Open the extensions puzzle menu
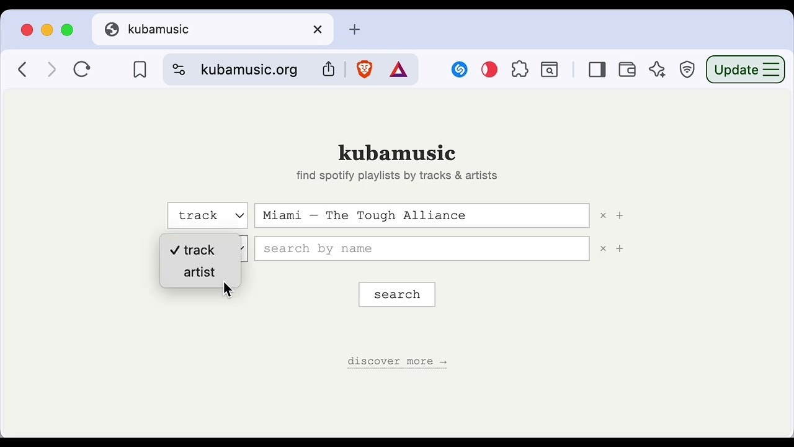This screenshot has width=794, height=447. (520, 70)
